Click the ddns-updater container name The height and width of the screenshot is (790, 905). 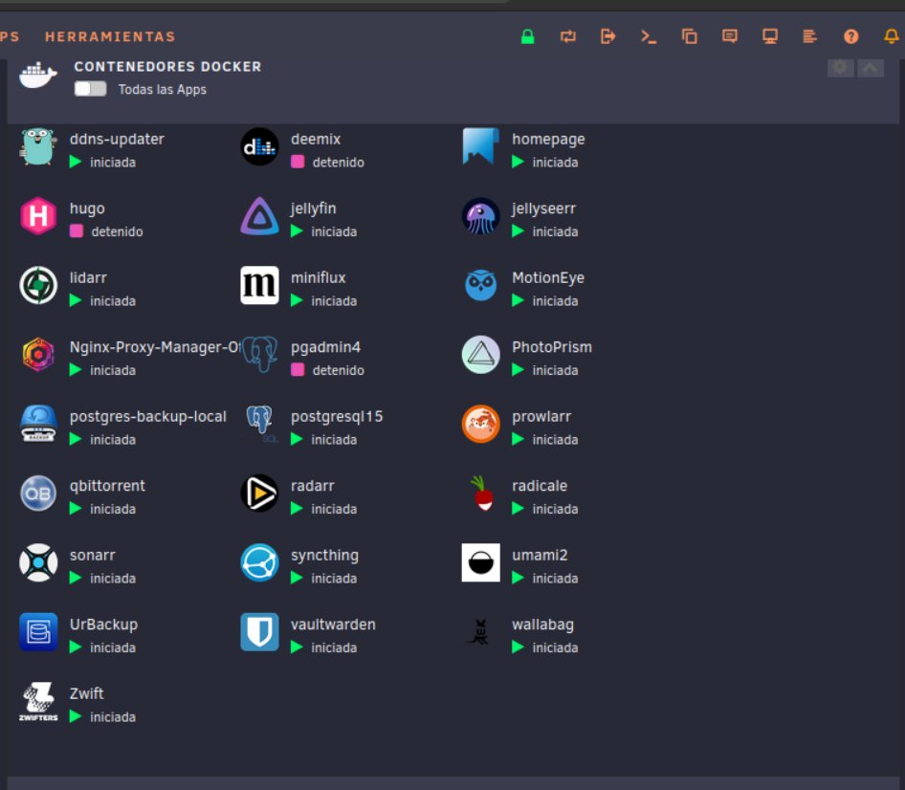[117, 139]
